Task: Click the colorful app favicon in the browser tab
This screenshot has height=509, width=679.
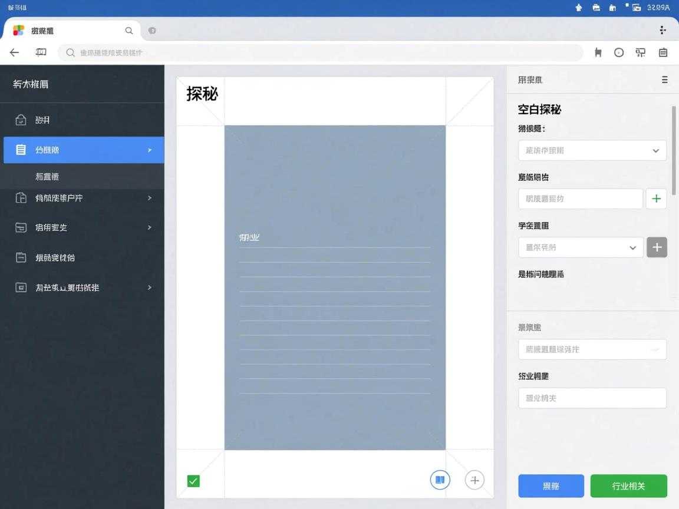Action: click(x=18, y=29)
